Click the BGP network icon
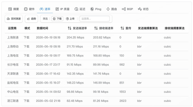193x107 pixels. tap(124, 9)
